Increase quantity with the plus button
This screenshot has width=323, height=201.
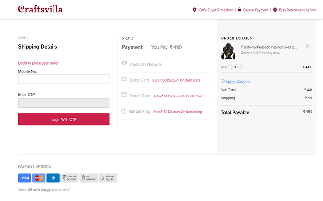pyautogui.click(x=240, y=67)
